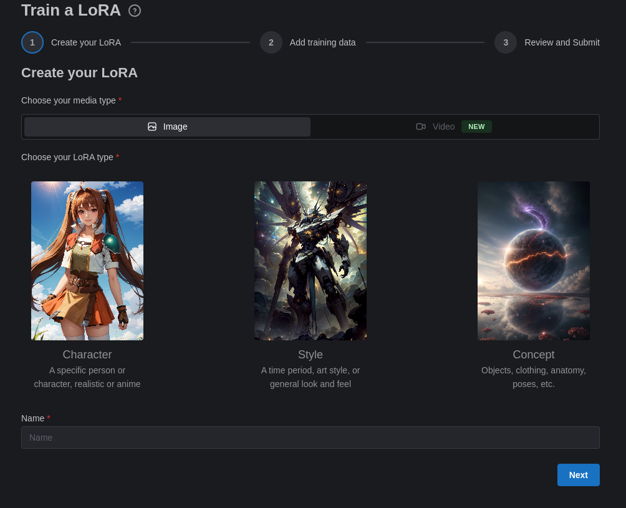Select the Style label text

point(311,355)
